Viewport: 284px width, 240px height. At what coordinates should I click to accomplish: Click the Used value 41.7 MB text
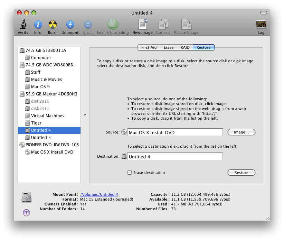tap(197, 204)
